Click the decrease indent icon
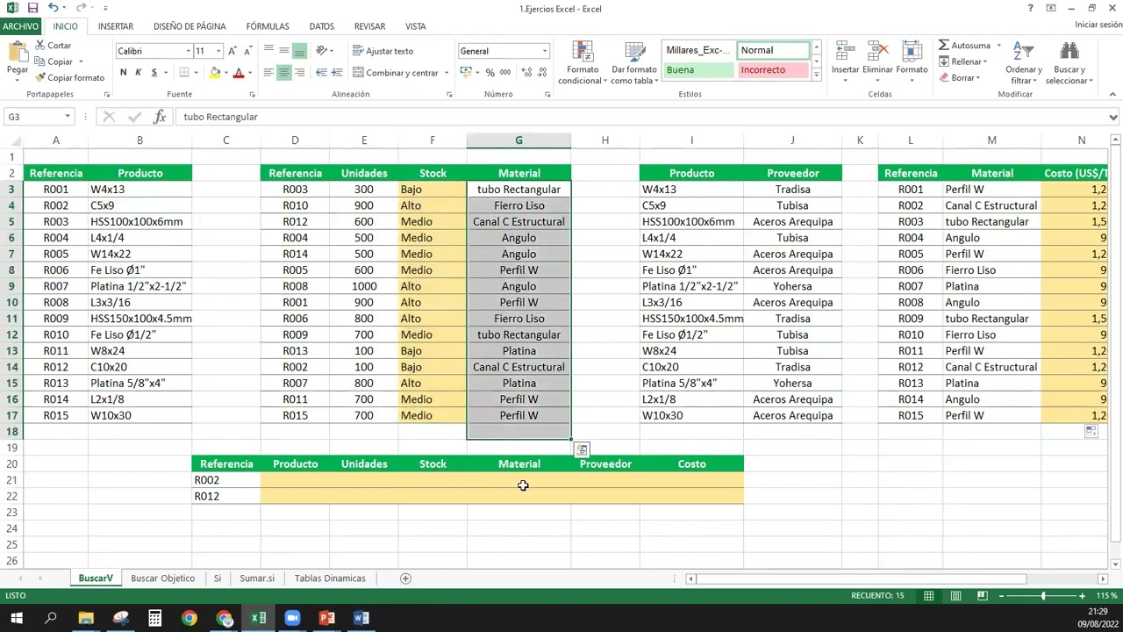Viewport: 1123px width, 632px height. 321,73
